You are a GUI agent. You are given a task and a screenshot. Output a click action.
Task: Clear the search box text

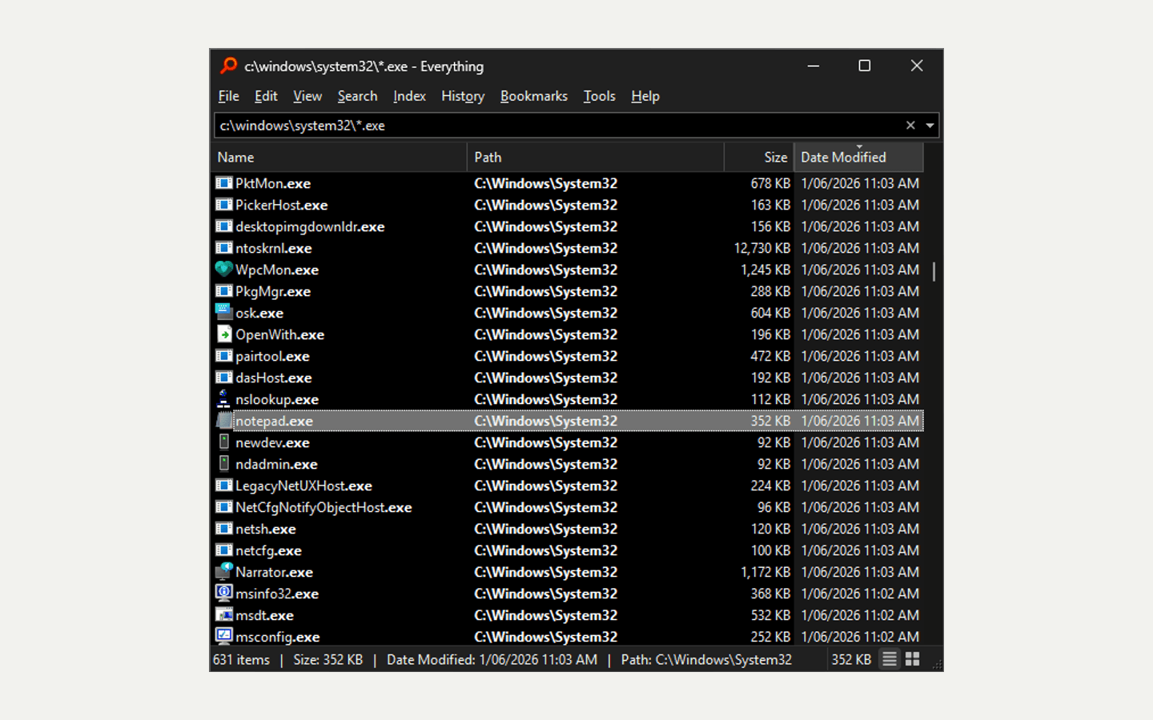click(x=910, y=126)
